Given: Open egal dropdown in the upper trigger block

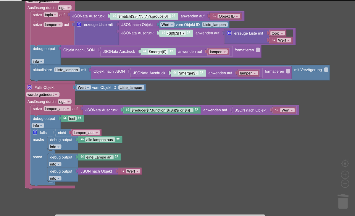Looking at the screenshot, I should 65,8.
